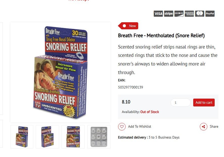Click the Discover card icon
224x157 pixels.
coord(179,14)
